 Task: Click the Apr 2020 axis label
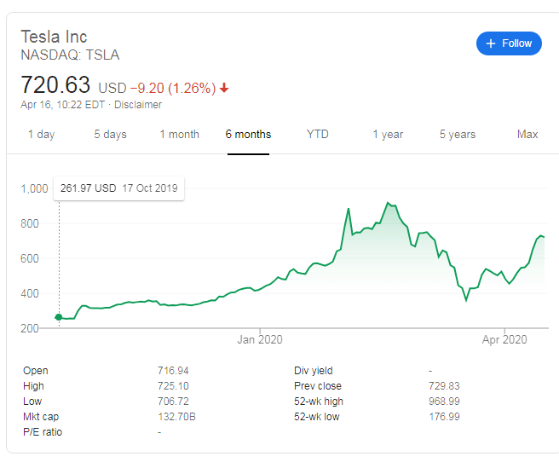pos(504,340)
